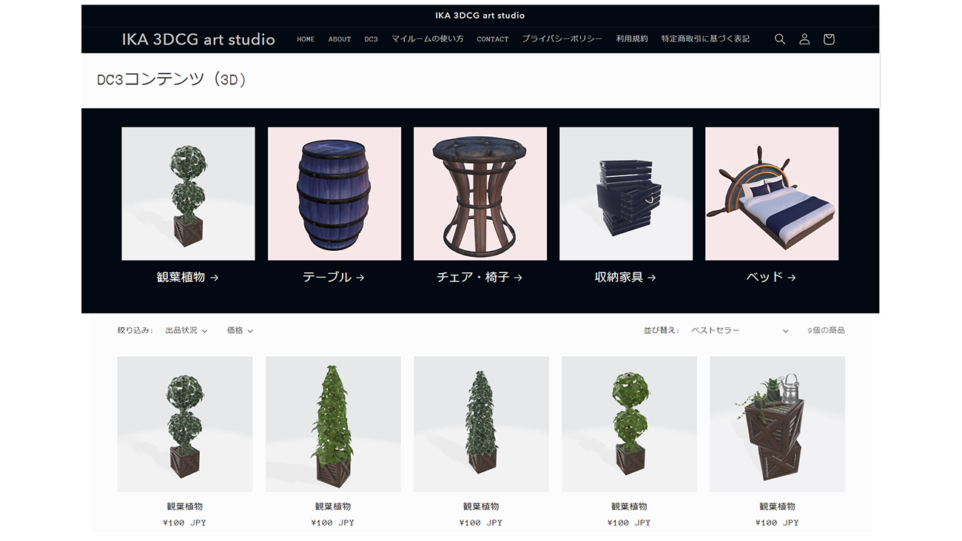Select the DC3 navigation item
This screenshot has width=962, height=541.
click(x=371, y=39)
